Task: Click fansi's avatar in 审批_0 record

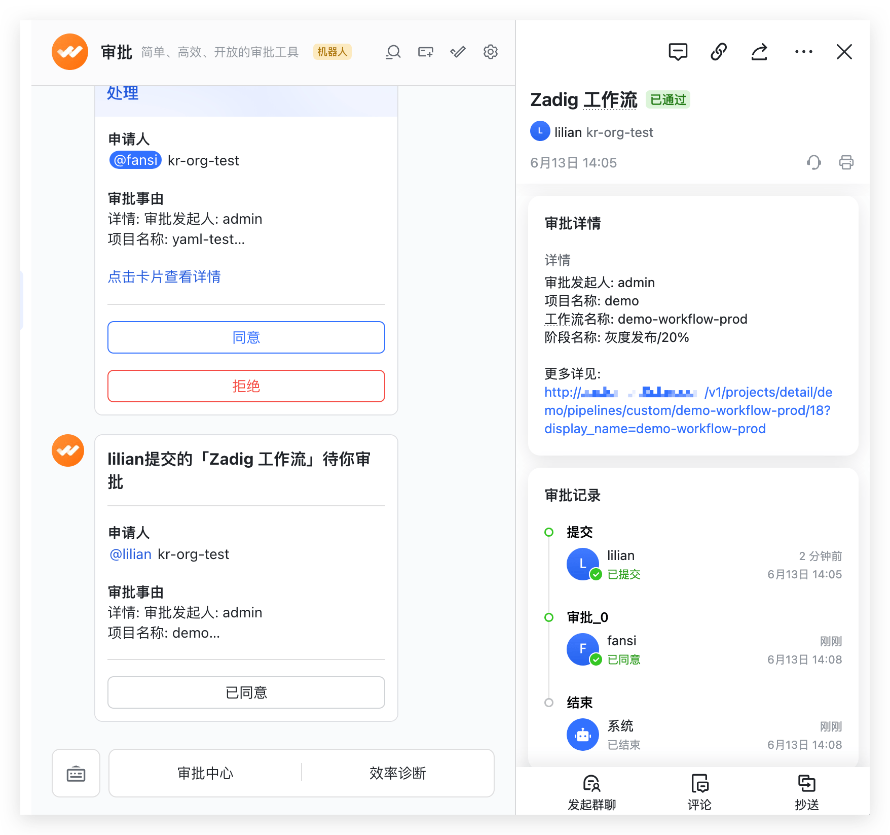Action: pyautogui.click(x=583, y=649)
